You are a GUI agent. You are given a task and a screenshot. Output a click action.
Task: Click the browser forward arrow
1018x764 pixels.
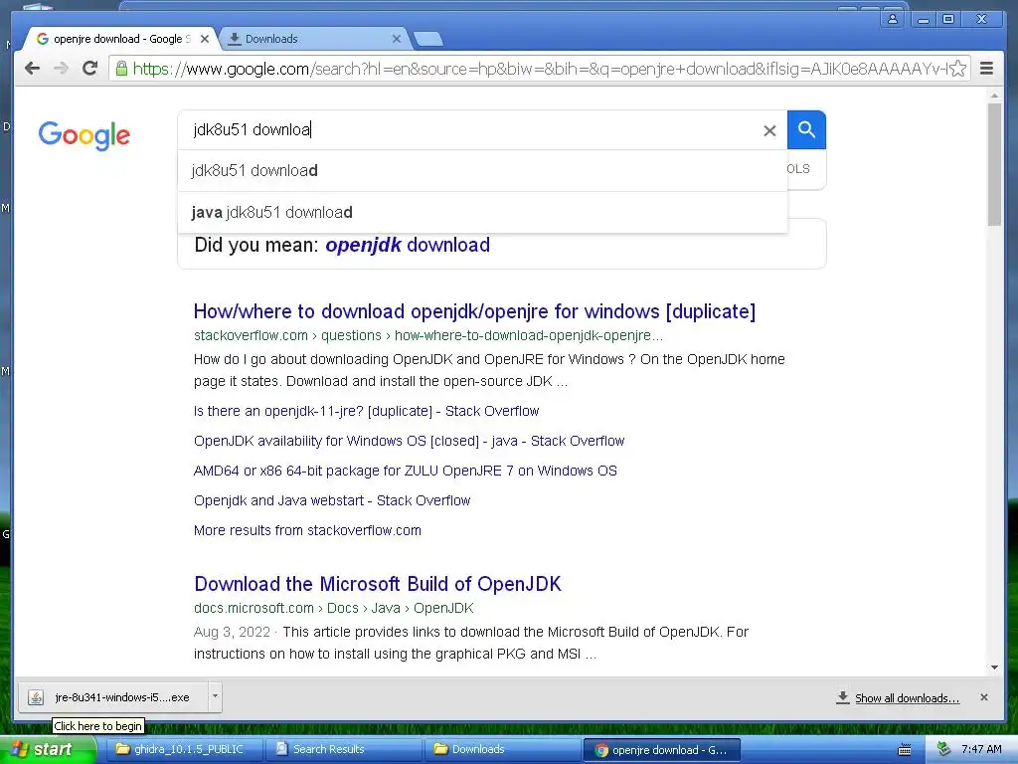[61, 69]
